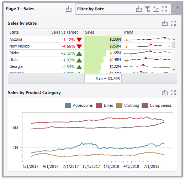This screenshot has height=180, width=185.
Task: Add a new tab page with plus
Action: (178, 7)
